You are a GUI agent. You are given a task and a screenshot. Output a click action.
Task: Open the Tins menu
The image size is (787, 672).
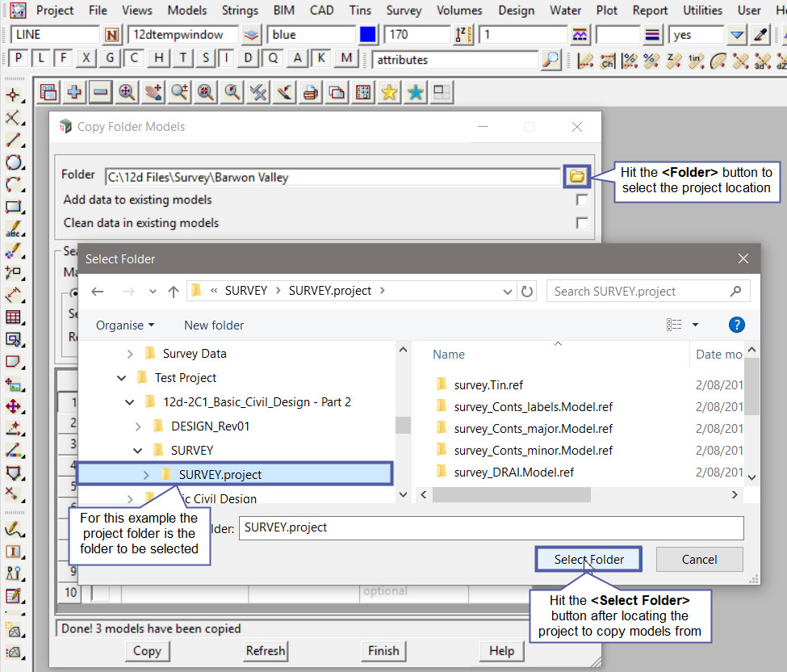pos(360,10)
